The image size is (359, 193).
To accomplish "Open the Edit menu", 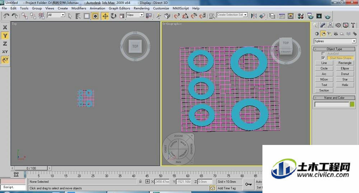I will (13, 8).
